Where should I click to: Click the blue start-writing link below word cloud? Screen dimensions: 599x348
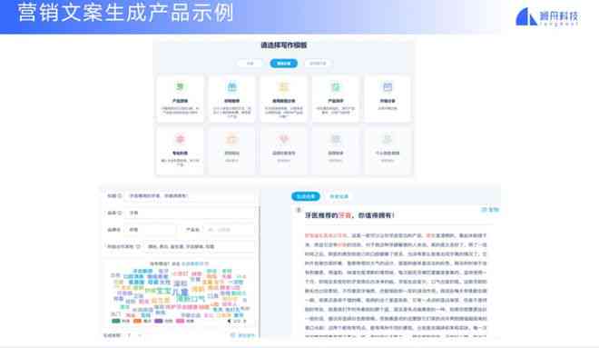[x=242, y=335]
